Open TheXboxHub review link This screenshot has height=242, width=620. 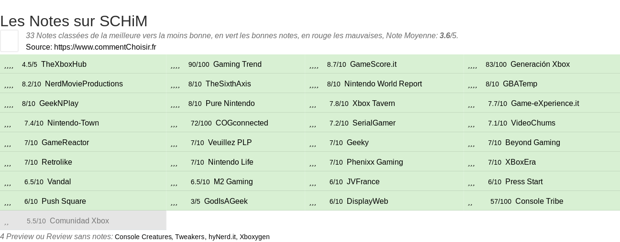64,64
